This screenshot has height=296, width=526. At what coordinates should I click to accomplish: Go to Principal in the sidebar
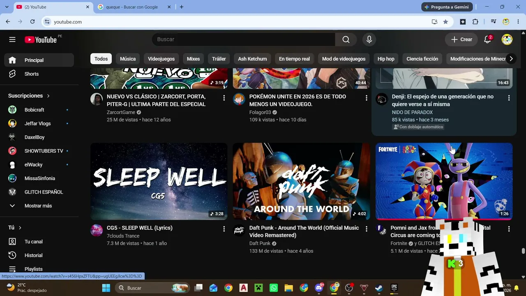39,60
